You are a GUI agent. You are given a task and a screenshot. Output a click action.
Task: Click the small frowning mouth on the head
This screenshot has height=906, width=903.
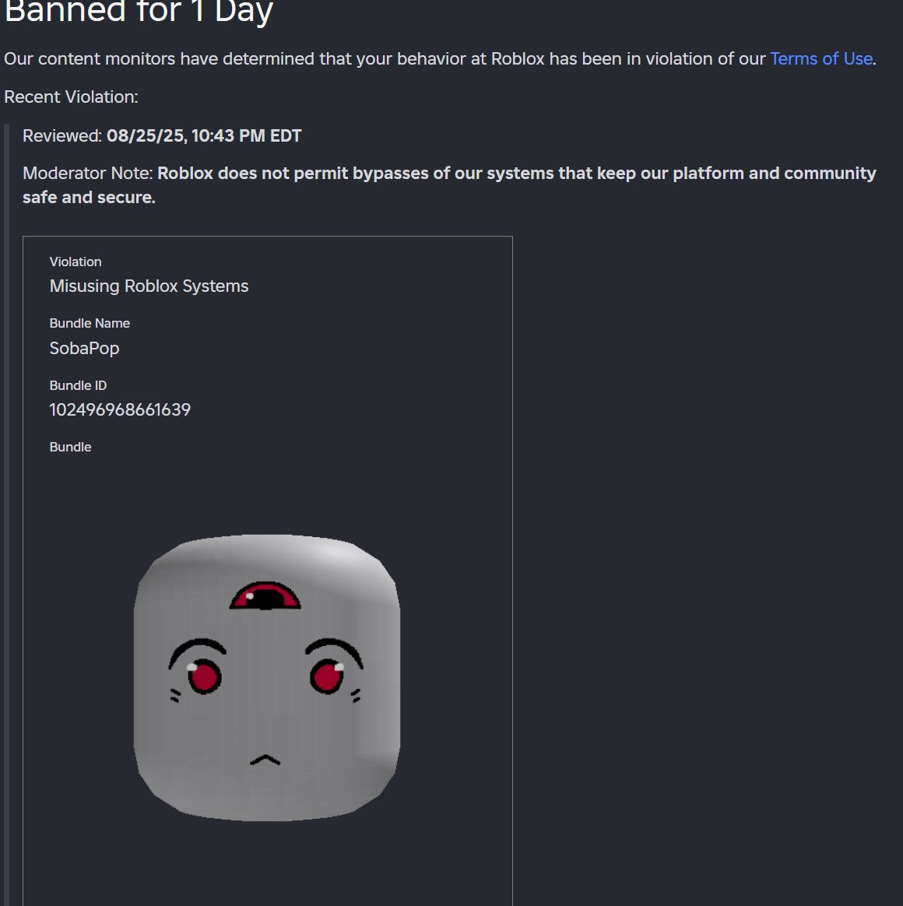click(265, 760)
